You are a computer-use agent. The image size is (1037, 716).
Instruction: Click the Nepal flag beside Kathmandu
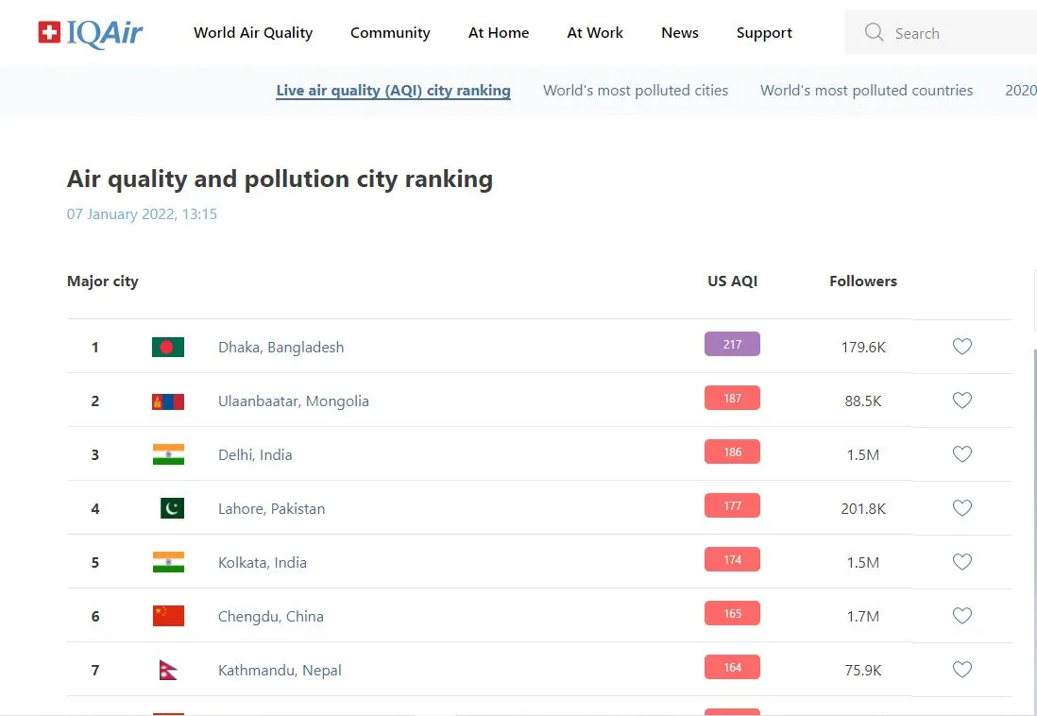[x=168, y=670]
